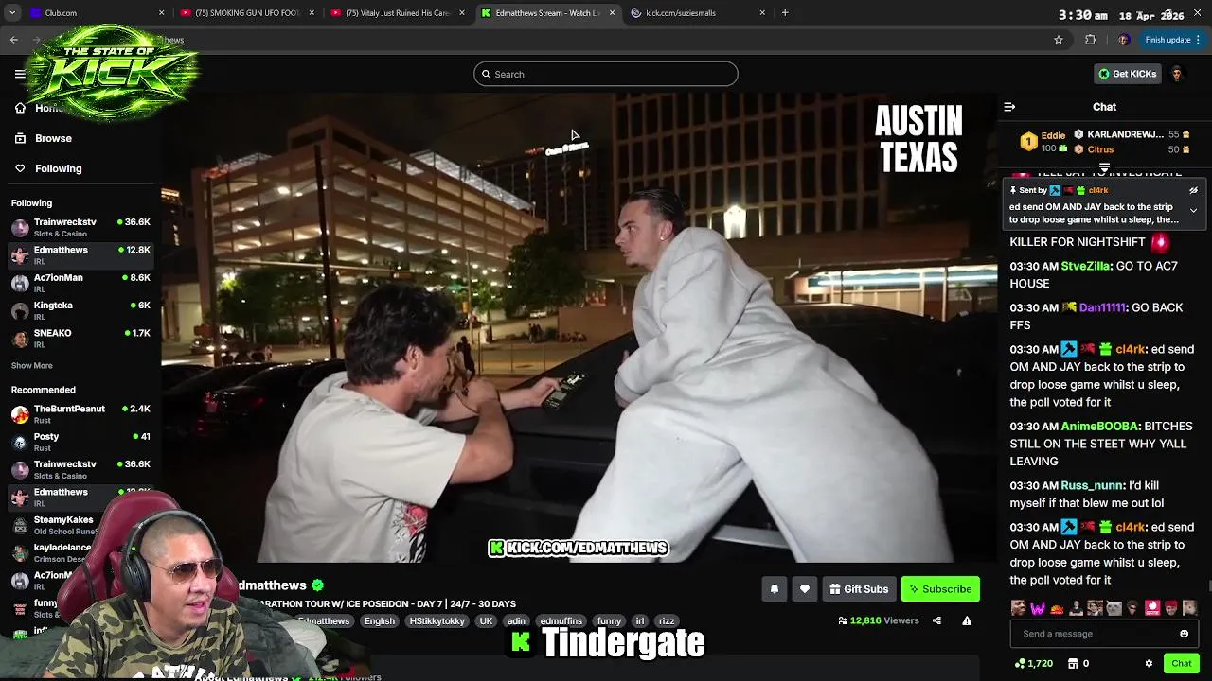Click the Following heart icon in sidebar

[20, 168]
